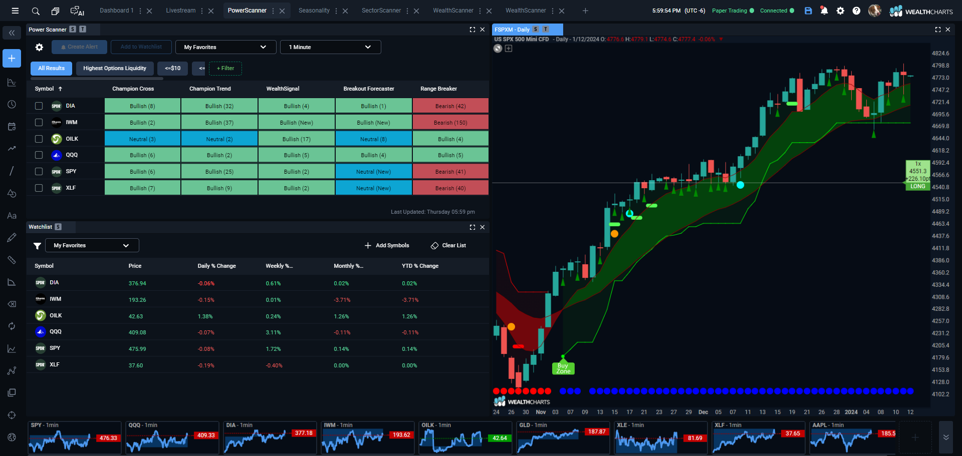Click the plus icon below chart title
Image resolution: width=962 pixels, height=456 pixels.
(x=509, y=49)
